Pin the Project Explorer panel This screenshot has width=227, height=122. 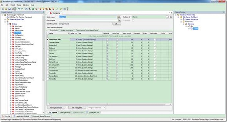43,12
